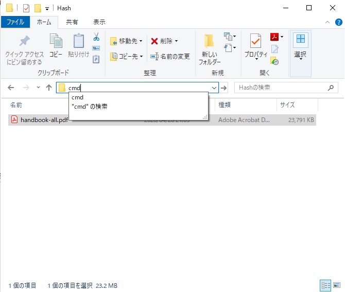Click the copy path icon

point(96,48)
